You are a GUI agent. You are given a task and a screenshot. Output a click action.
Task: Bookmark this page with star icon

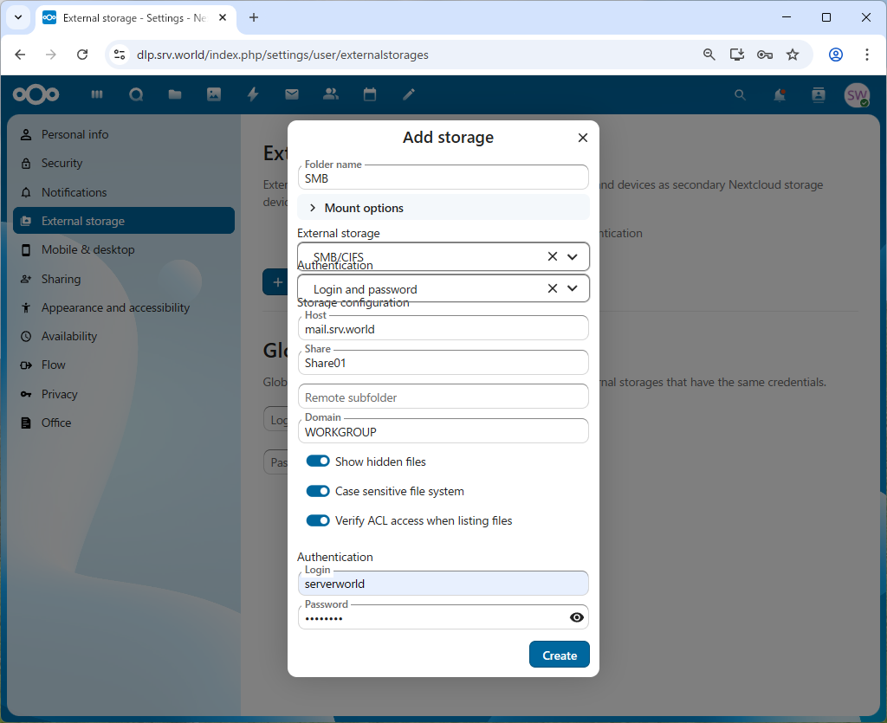pos(793,55)
